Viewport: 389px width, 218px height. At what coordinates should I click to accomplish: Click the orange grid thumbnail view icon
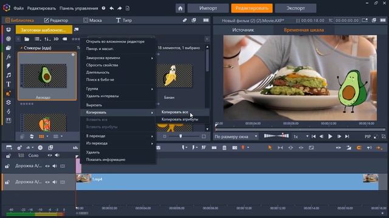(41, 136)
